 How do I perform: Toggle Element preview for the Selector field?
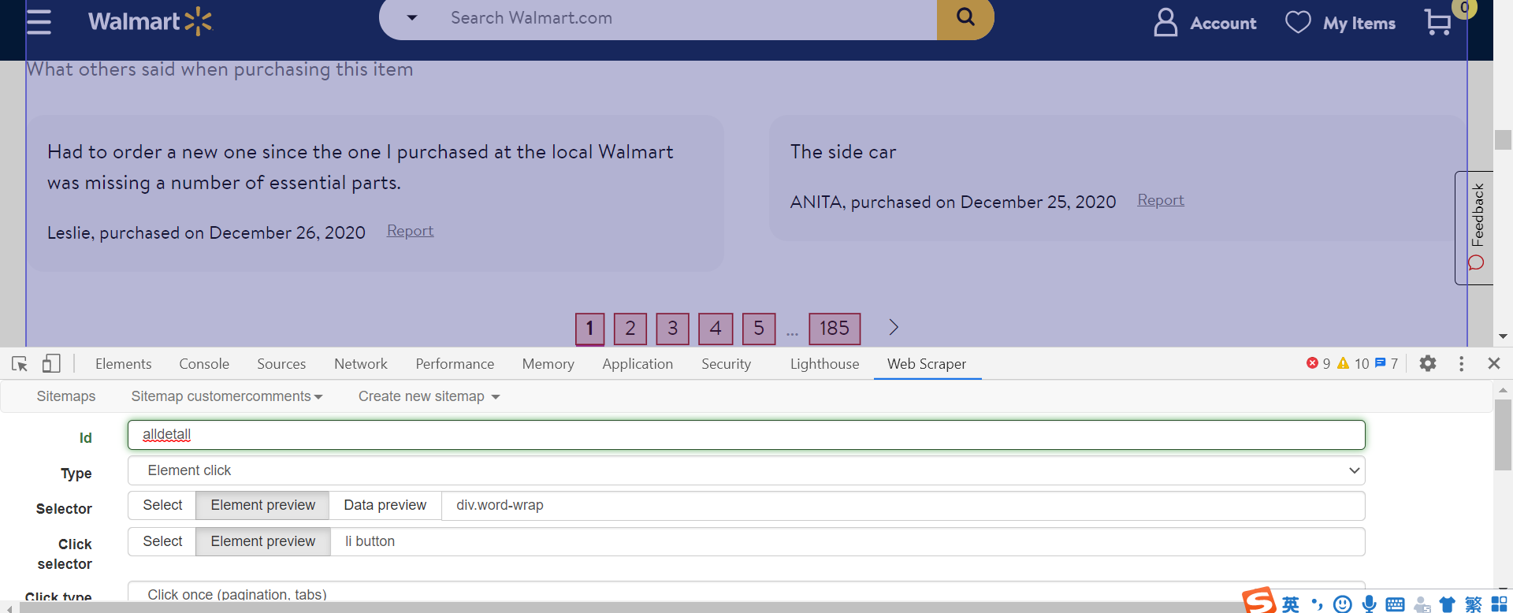pyautogui.click(x=262, y=505)
